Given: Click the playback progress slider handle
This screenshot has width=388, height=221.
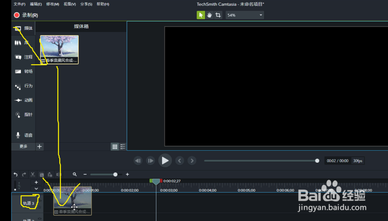Looking at the screenshot, I should coord(317,161).
